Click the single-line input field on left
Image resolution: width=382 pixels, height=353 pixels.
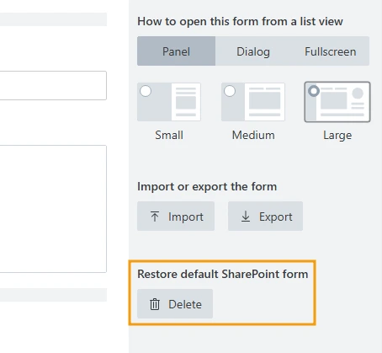[x=53, y=85]
